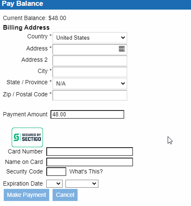Click the Zip / Postal Code field
The image size is (191, 206).
point(90,95)
